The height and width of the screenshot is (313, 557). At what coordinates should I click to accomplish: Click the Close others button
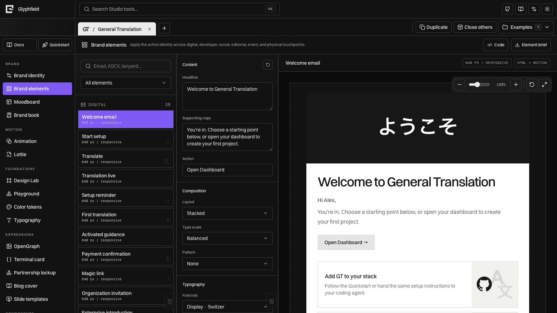(x=475, y=27)
